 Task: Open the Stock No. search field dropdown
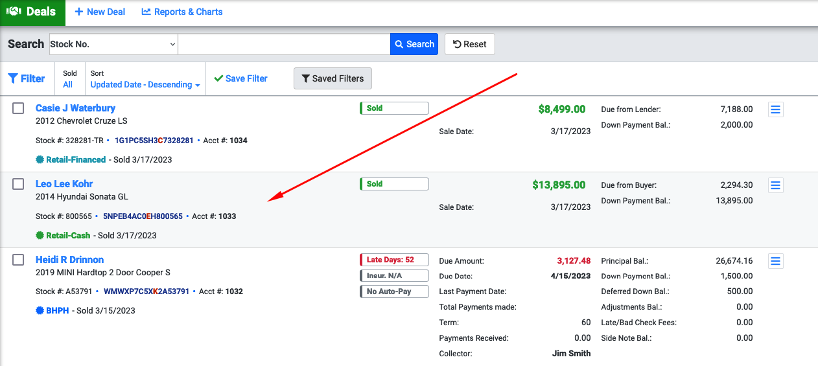coord(113,44)
